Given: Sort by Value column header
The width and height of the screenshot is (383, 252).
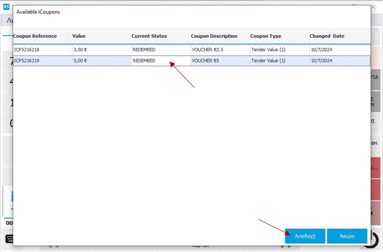Looking at the screenshot, I should click(x=79, y=36).
